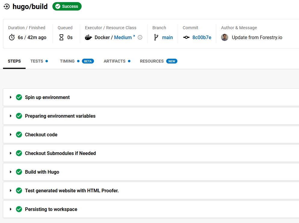
Task: Click the hugo/build job icon
Action: tap(7, 7)
